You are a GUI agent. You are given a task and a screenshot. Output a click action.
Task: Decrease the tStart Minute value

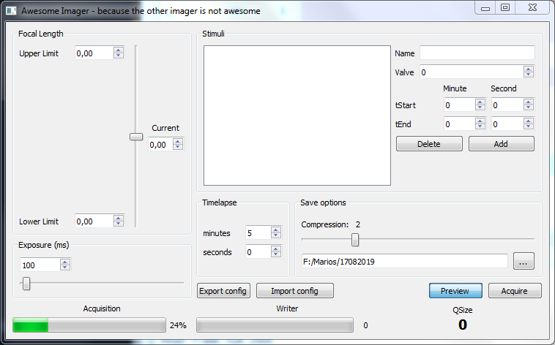point(480,107)
